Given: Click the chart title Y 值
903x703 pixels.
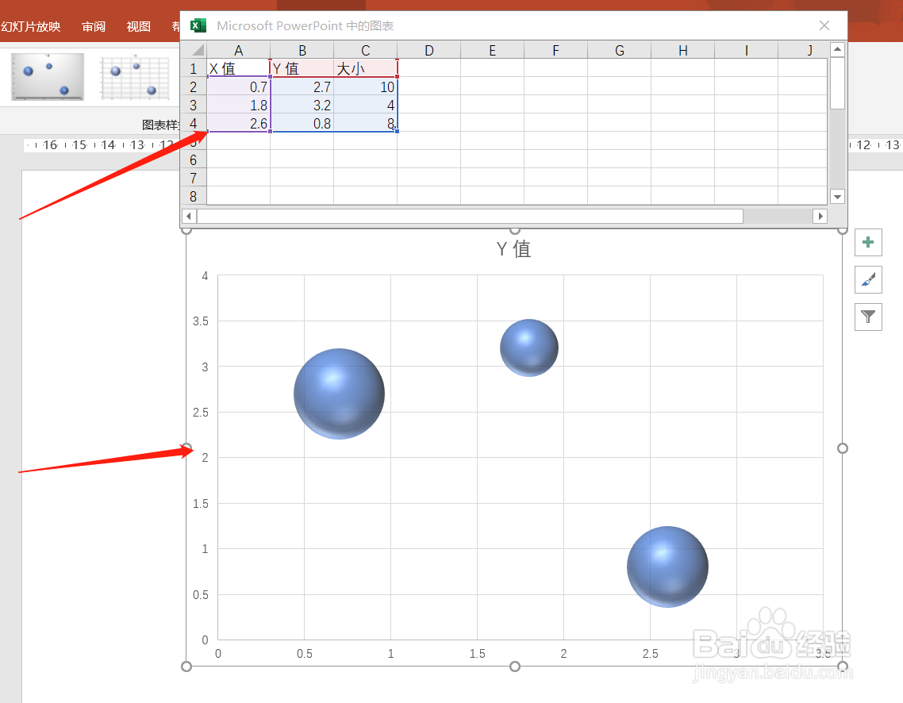Looking at the screenshot, I should 513,248.
